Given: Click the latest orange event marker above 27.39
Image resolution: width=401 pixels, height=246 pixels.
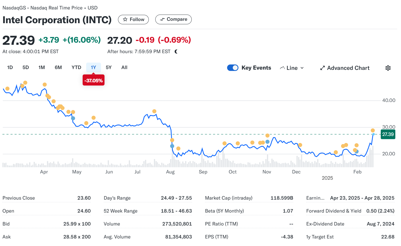Looking at the screenshot, I should pos(373,130).
